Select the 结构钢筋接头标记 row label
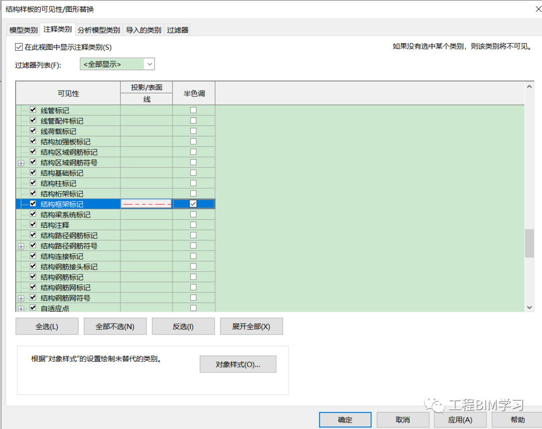 (x=69, y=267)
